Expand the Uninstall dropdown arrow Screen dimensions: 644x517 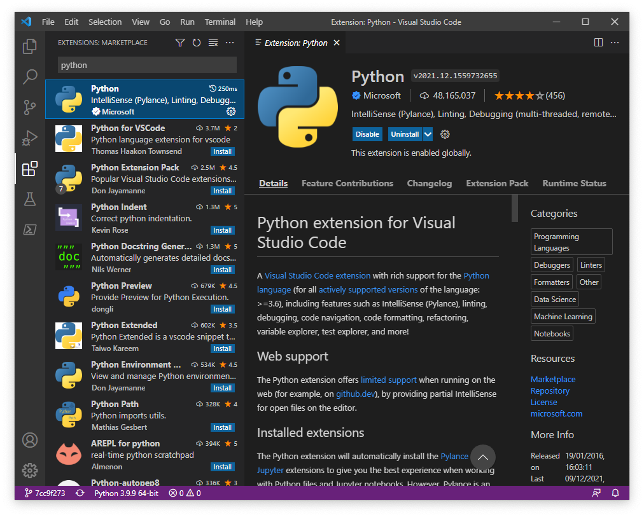[428, 134]
